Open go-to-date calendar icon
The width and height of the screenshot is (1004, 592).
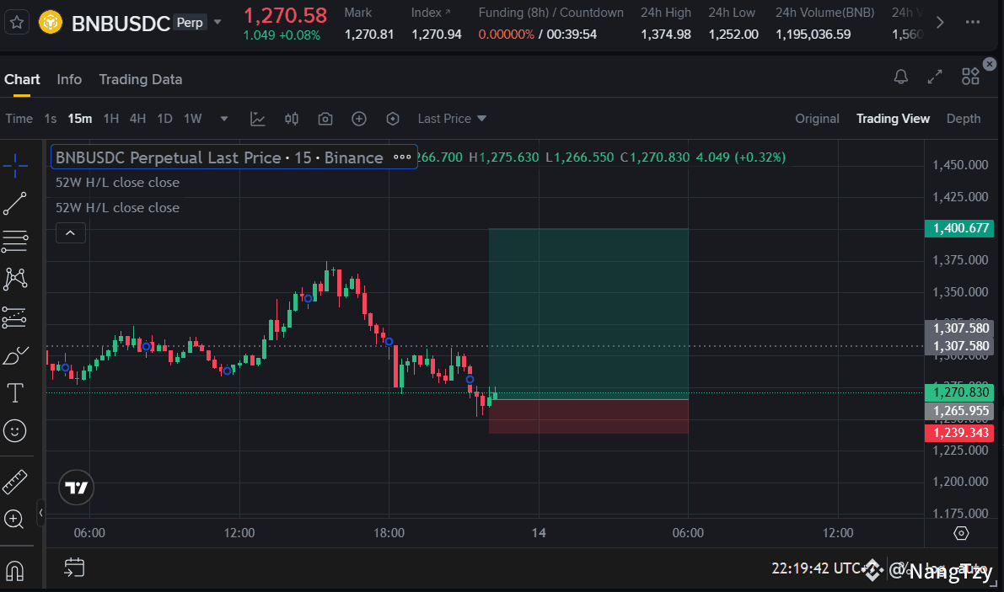[x=74, y=567]
